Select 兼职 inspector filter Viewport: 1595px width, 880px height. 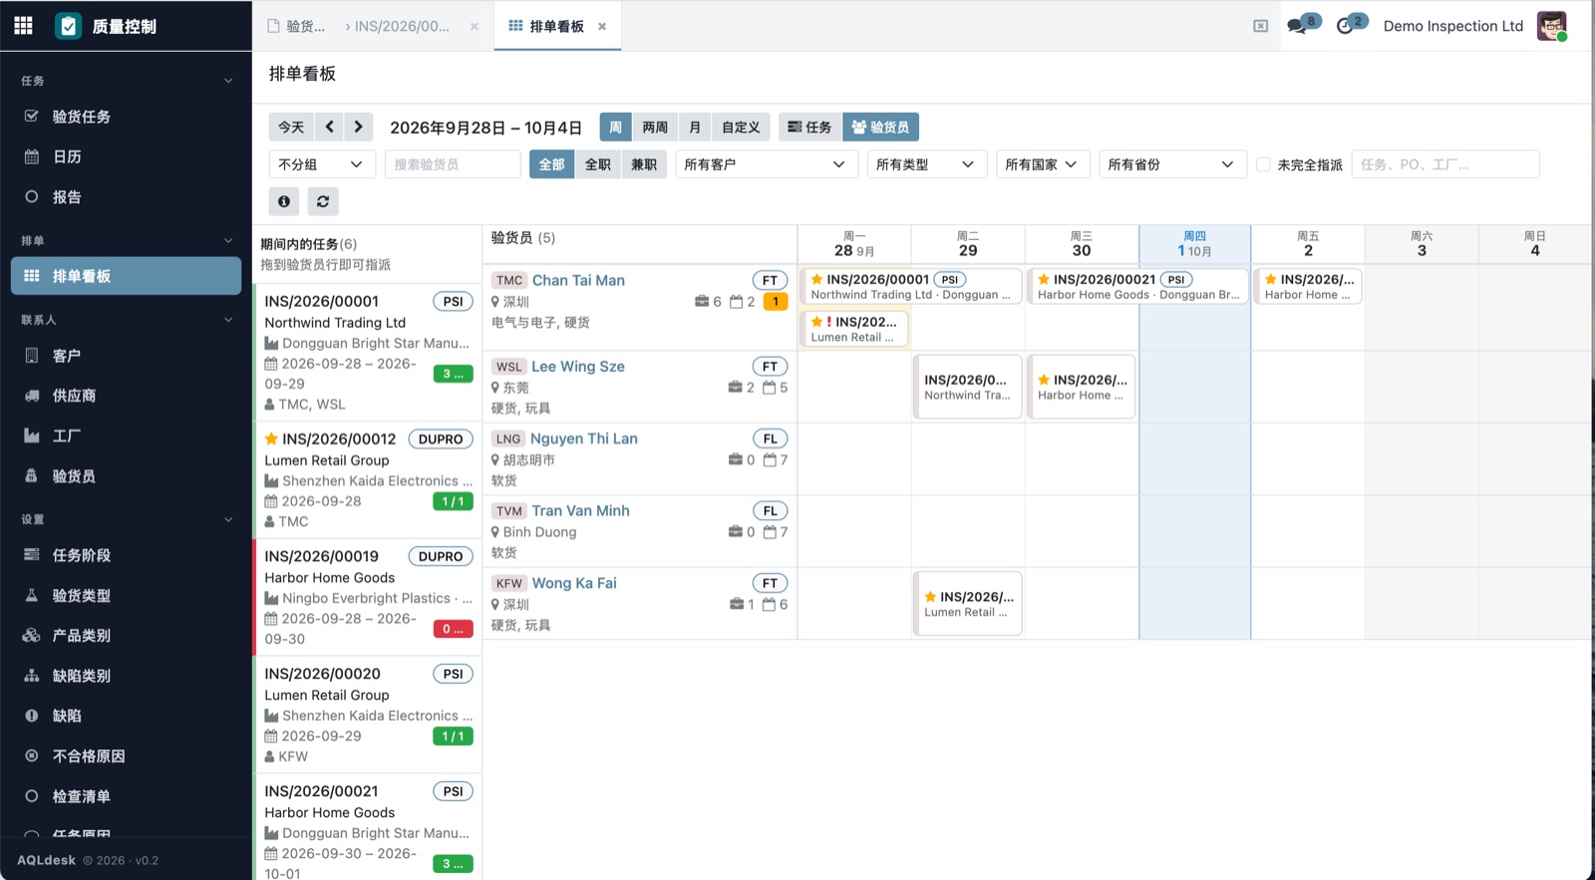644,164
